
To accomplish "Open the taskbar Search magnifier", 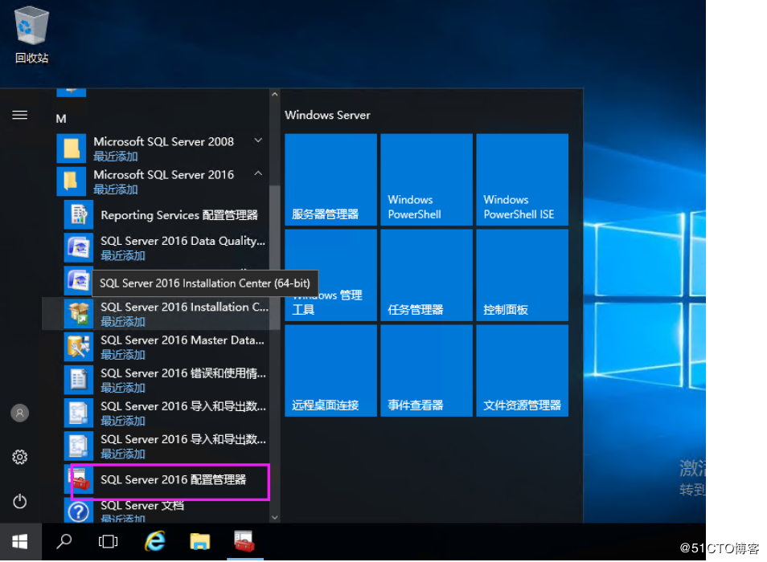I will click(64, 541).
